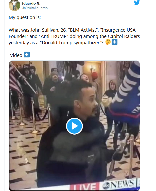
Task: Open the @OrbitaEduardo handle link
Action: (34, 8)
